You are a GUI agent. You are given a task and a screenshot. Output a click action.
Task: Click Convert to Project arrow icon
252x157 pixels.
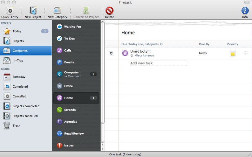86,11
